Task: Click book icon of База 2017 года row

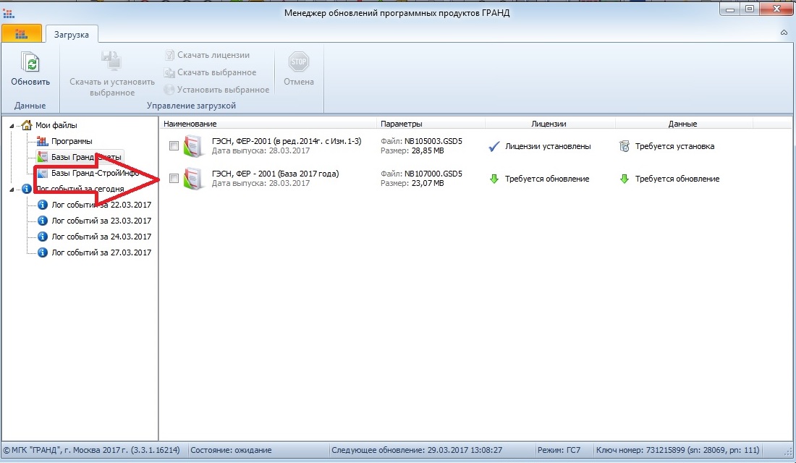Action: pyautogui.click(x=193, y=179)
